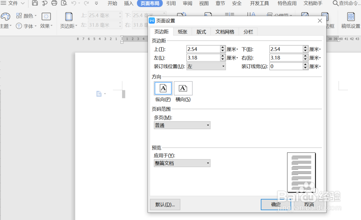
Task: Click the Undo icon
Action: coord(74,3)
